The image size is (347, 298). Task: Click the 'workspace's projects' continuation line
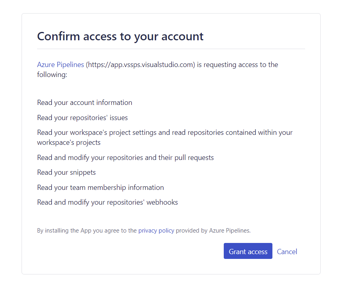click(x=69, y=142)
